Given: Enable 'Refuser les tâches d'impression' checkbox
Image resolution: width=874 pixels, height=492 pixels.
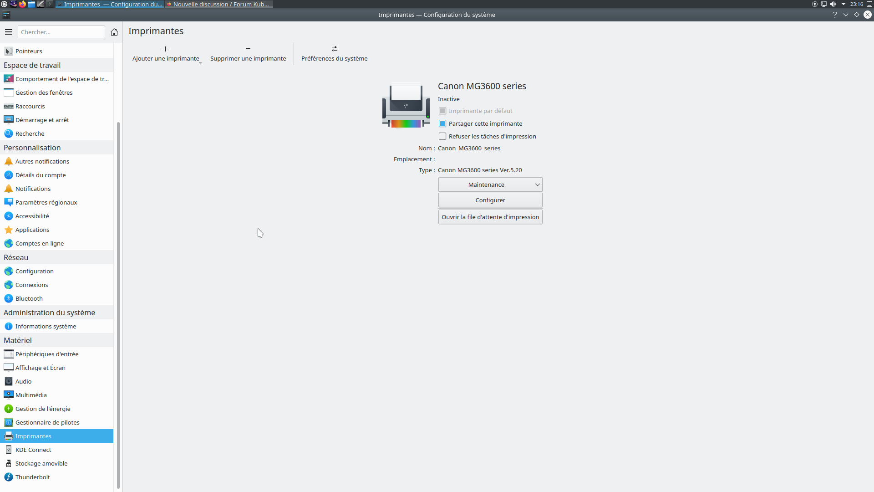Looking at the screenshot, I should [x=442, y=136].
